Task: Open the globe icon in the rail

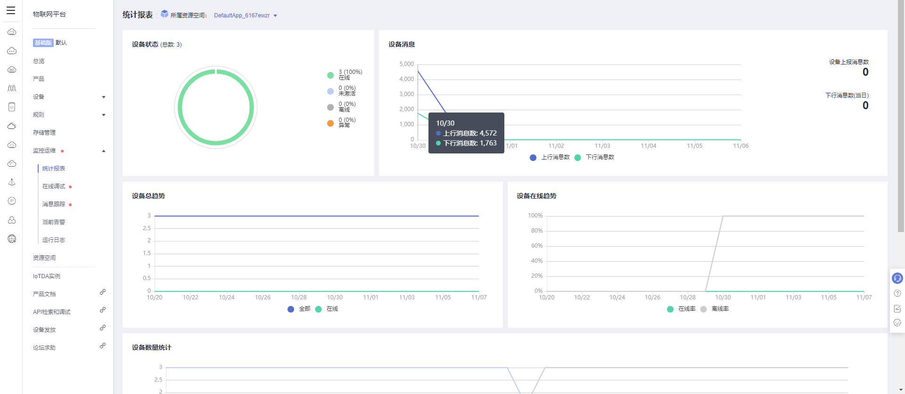Action: pyautogui.click(x=12, y=239)
